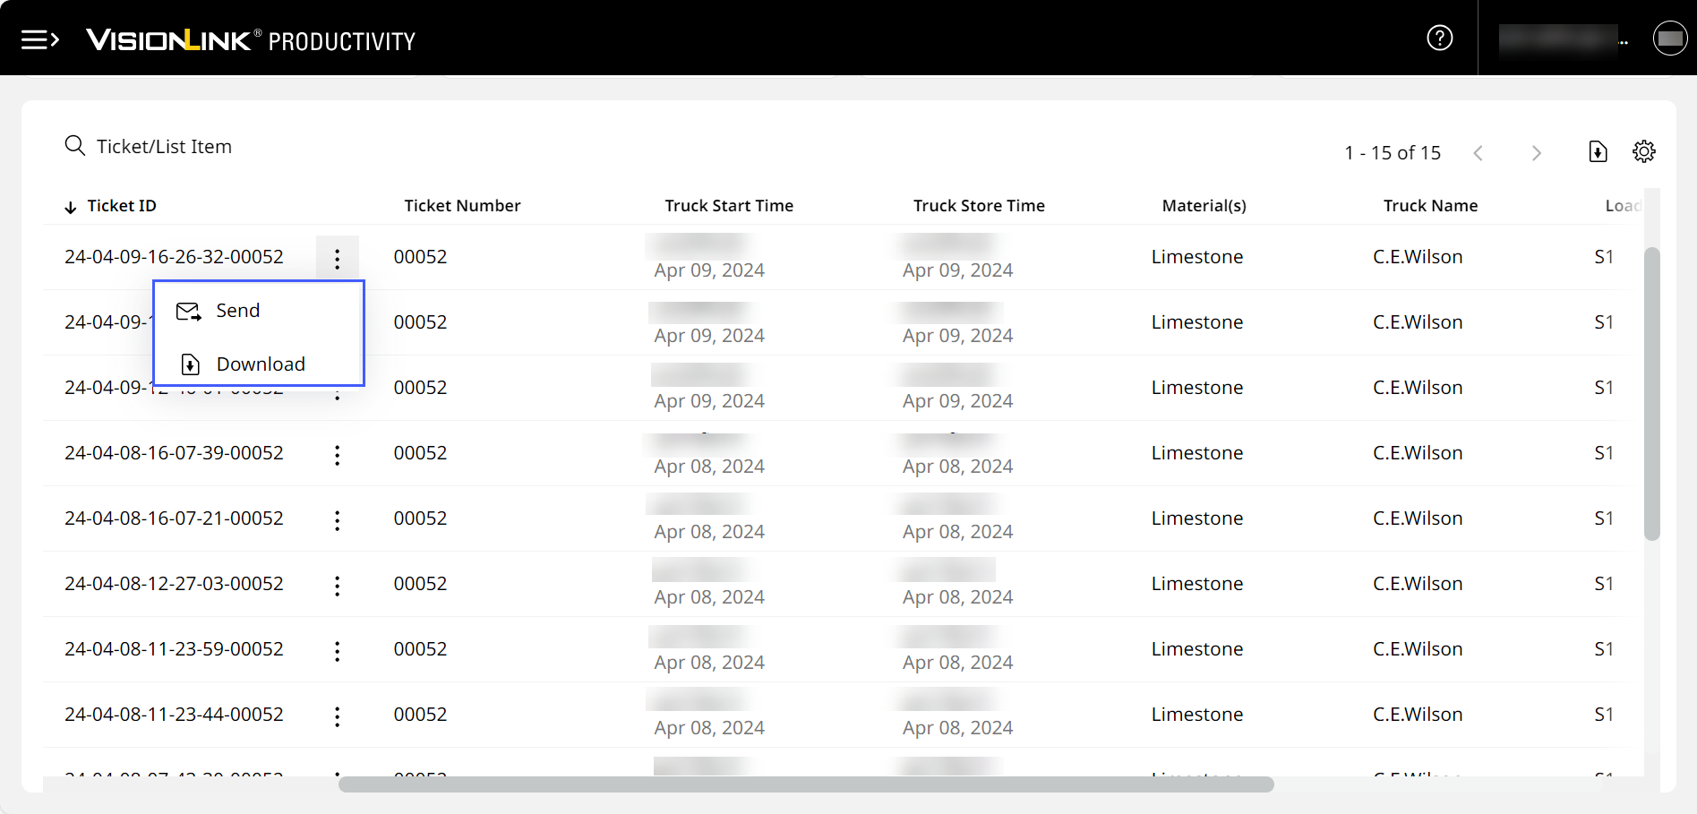Viewport: 1697px width, 814px height.
Task: Go to the previous page of tickets
Action: 1478,153
